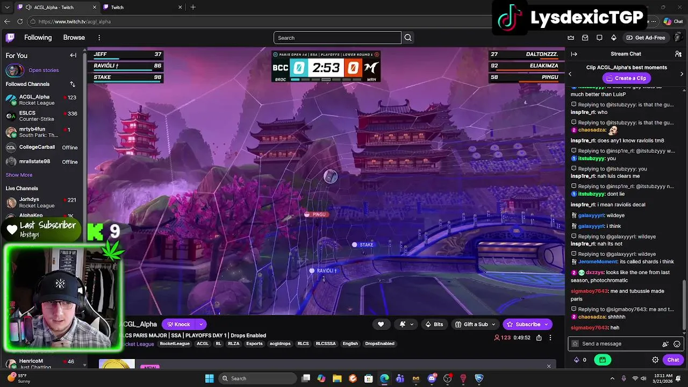Open the user profile avatar menu
This screenshot has width=688, height=387.
click(x=678, y=38)
